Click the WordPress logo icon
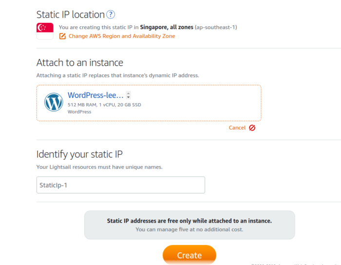341x265 pixels. [x=54, y=102]
